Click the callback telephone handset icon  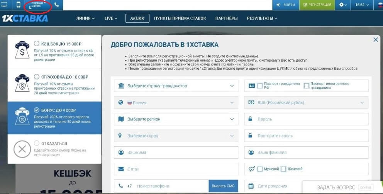pyautogui.click(x=56, y=5)
